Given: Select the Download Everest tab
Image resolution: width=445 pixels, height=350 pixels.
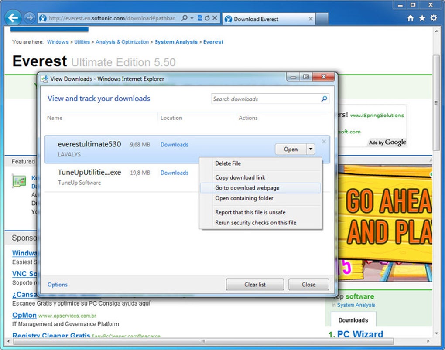Looking at the screenshot, I should 268,19.
